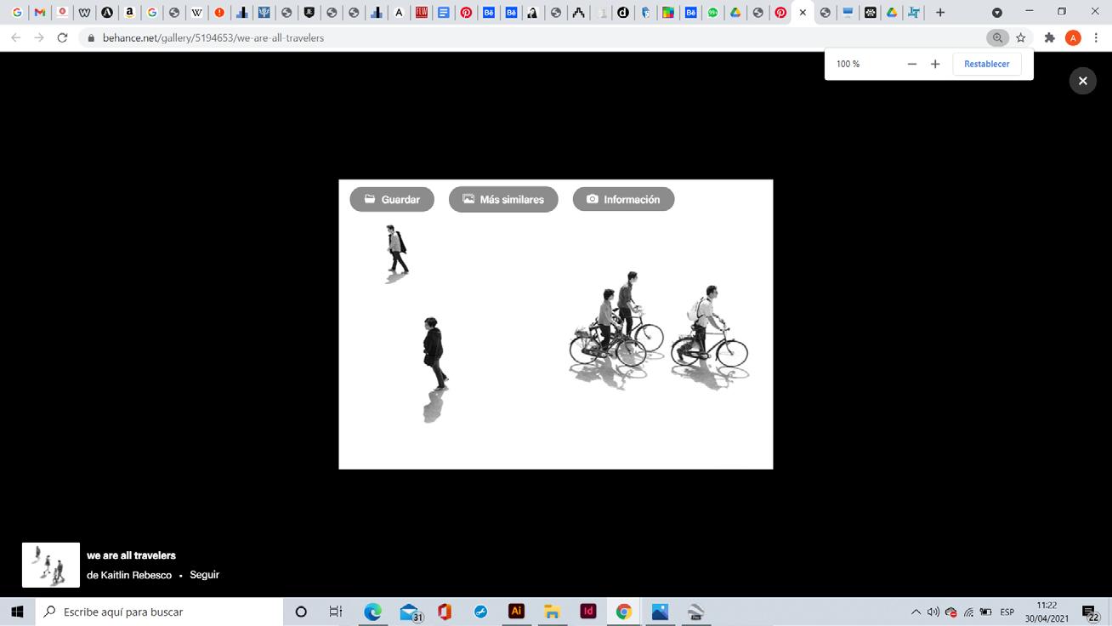Open Cortana circle icon on taskbar

(x=300, y=612)
